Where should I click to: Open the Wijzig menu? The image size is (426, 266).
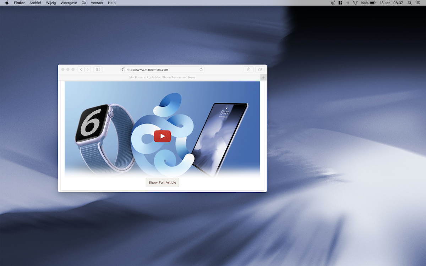click(51, 3)
